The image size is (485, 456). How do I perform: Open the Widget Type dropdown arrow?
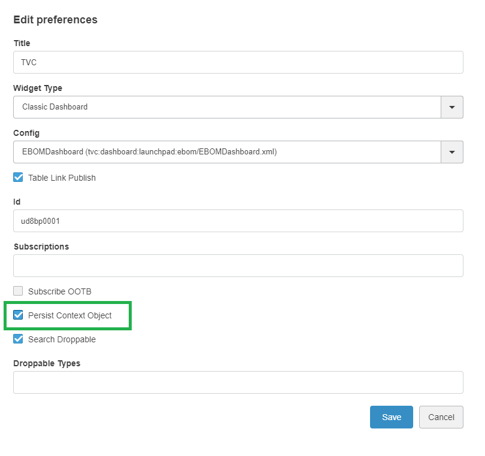[452, 107]
